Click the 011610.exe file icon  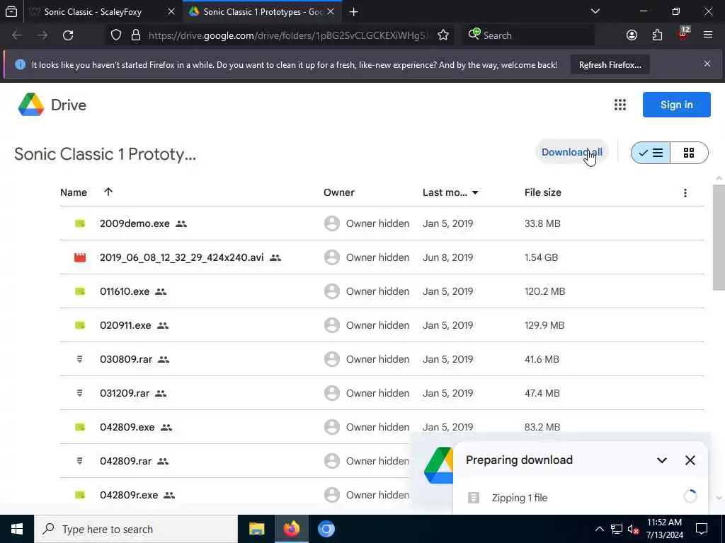tap(80, 291)
